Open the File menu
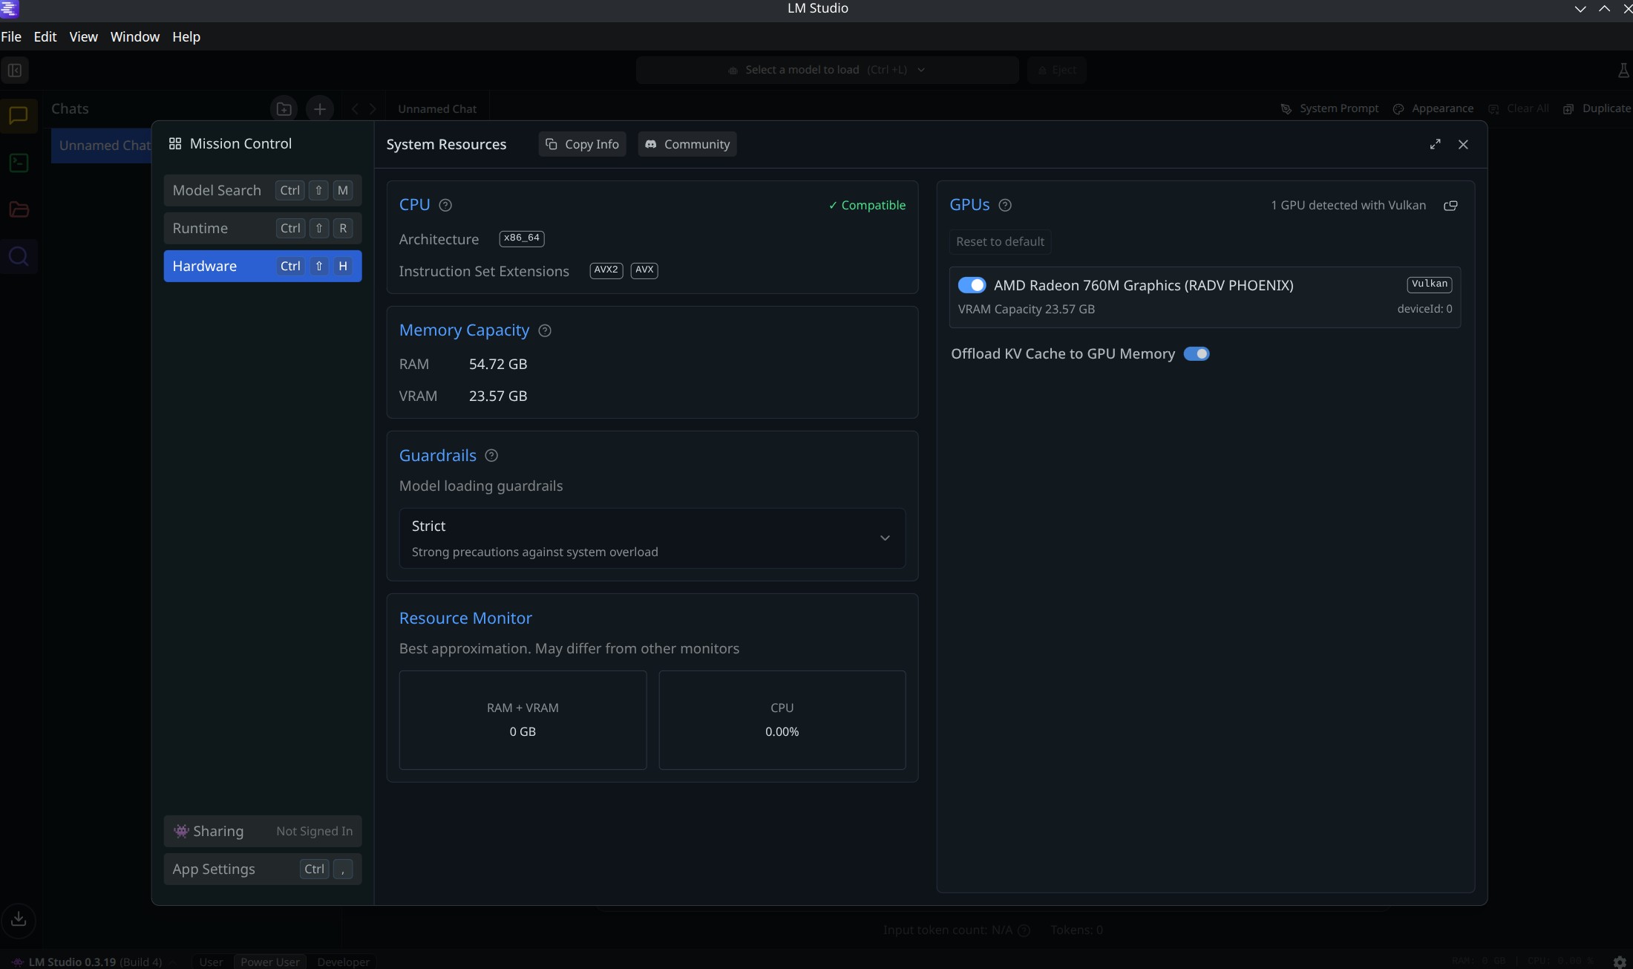The width and height of the screenshot is (1633, 969). click(x=11, y=36)
